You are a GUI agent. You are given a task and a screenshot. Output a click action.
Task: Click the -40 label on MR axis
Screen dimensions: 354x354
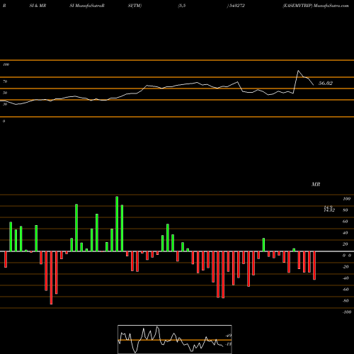click(x=346, y=278)
